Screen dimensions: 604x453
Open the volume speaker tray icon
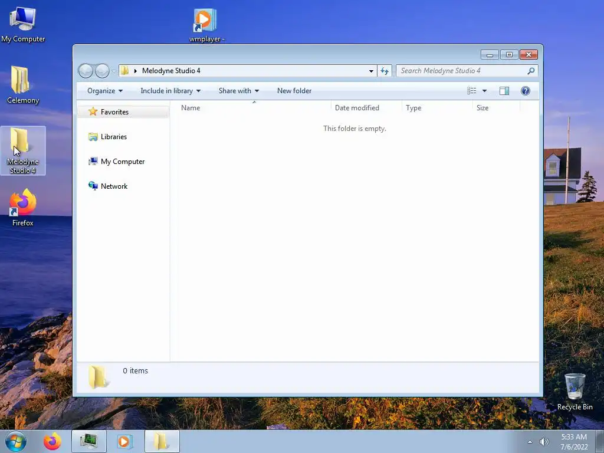[544, 442]
